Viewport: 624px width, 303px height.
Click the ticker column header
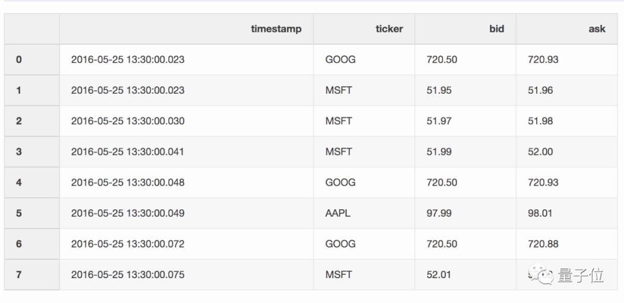[389, 29]
